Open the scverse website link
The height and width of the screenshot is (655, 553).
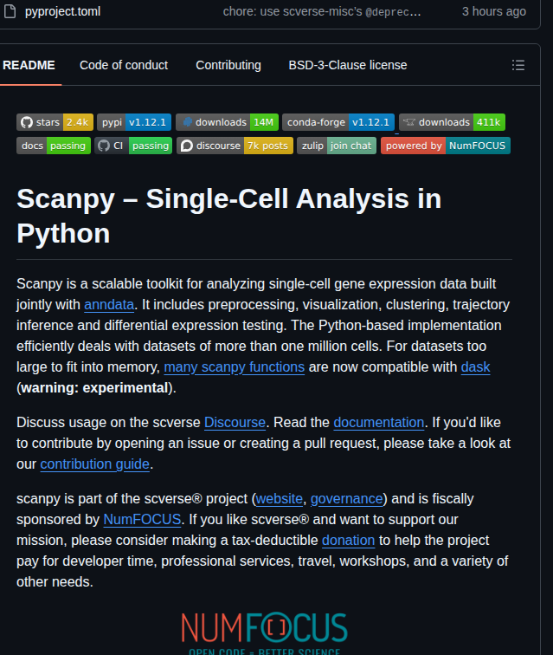pyautogui.click(x=280, y=499)
